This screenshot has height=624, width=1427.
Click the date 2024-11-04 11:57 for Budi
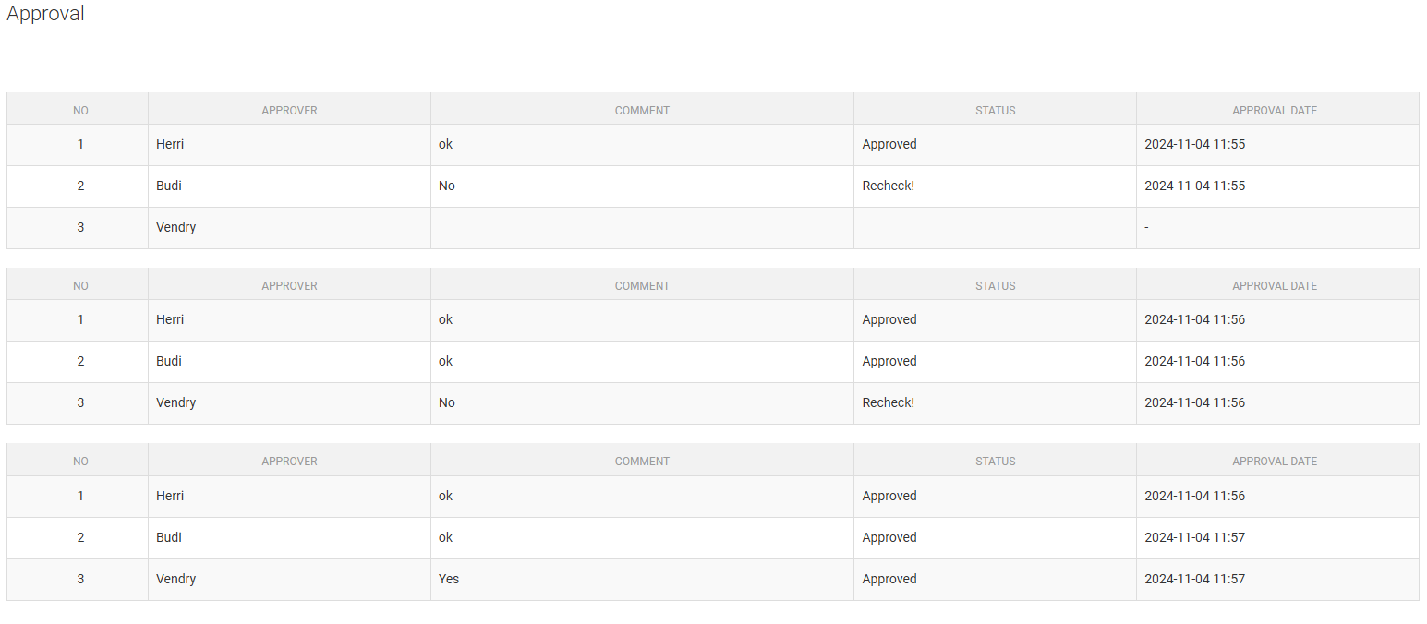tap(1194, 537)
